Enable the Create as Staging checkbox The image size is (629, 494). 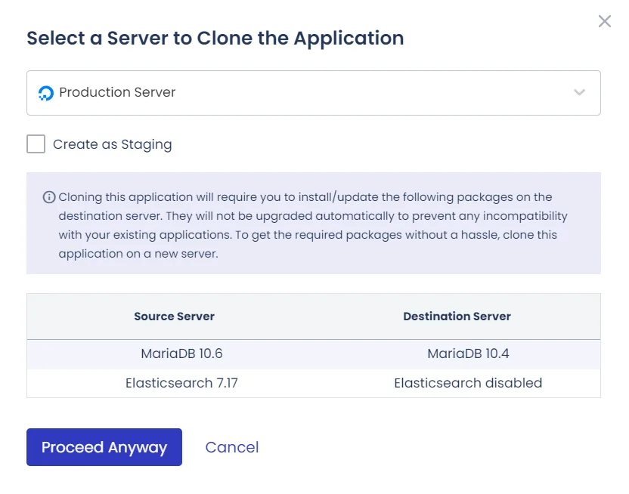tap(36, 144)
